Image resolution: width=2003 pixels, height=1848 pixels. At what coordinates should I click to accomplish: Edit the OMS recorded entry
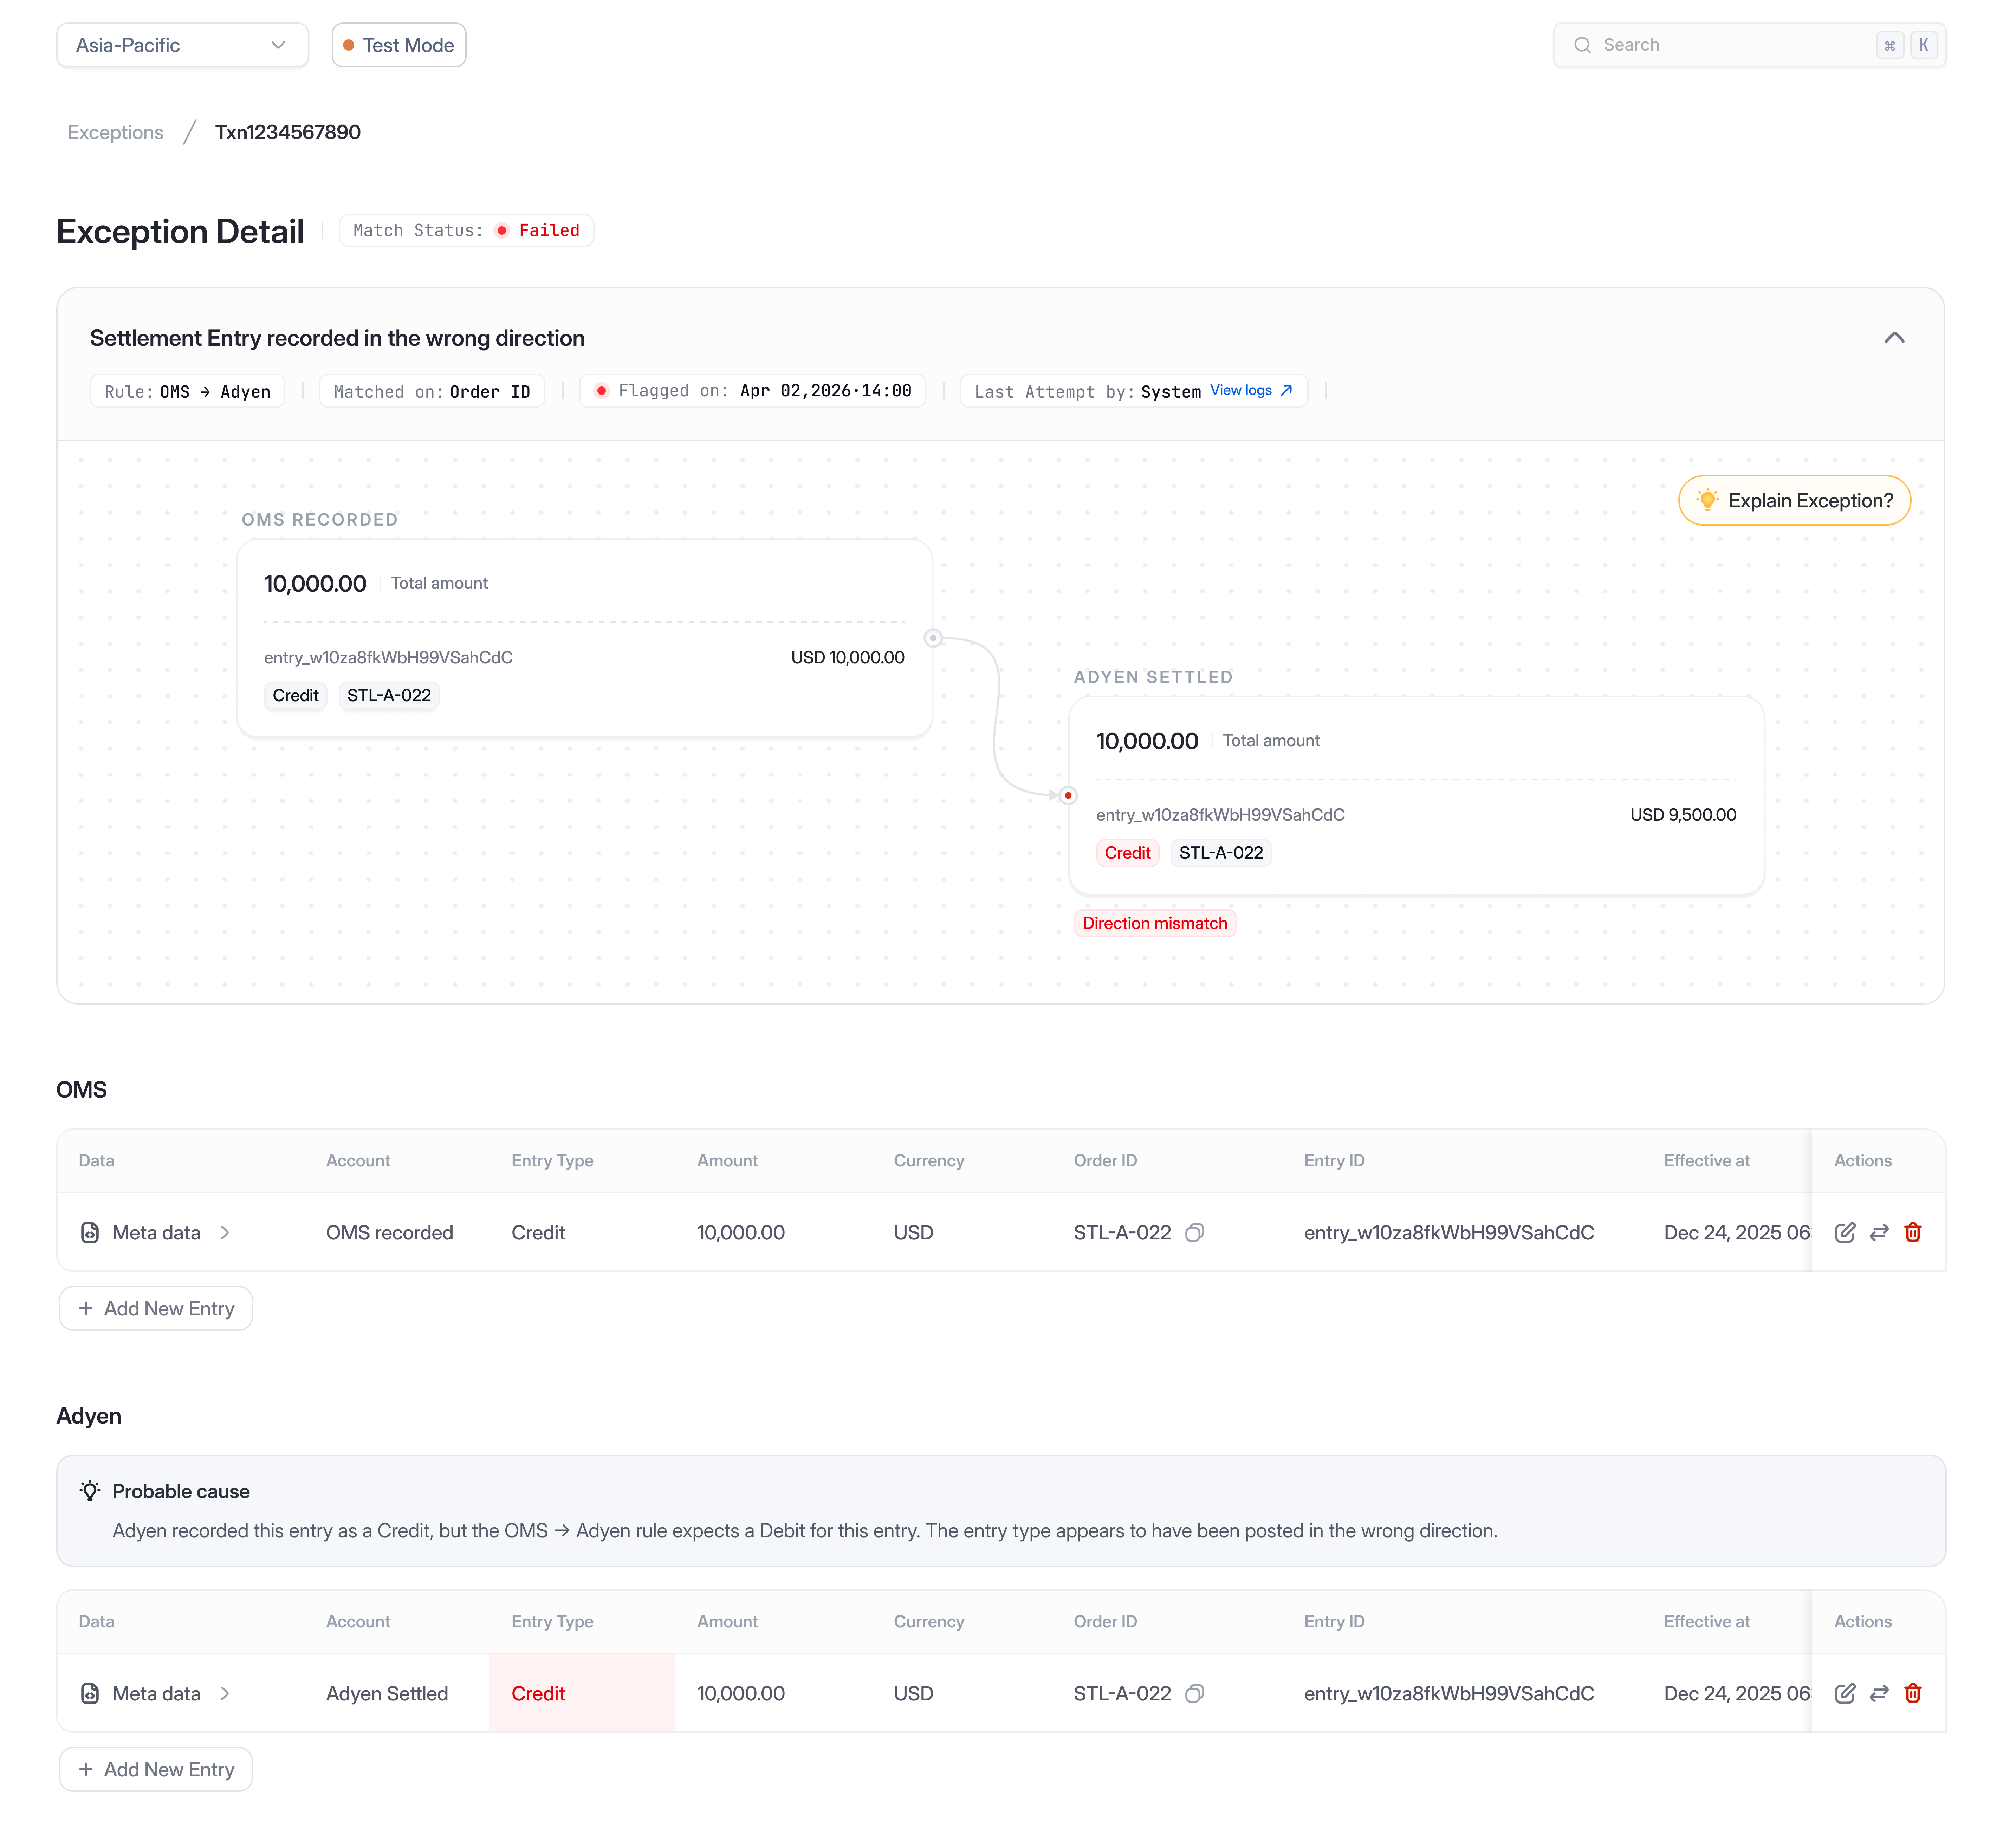1845,1233
